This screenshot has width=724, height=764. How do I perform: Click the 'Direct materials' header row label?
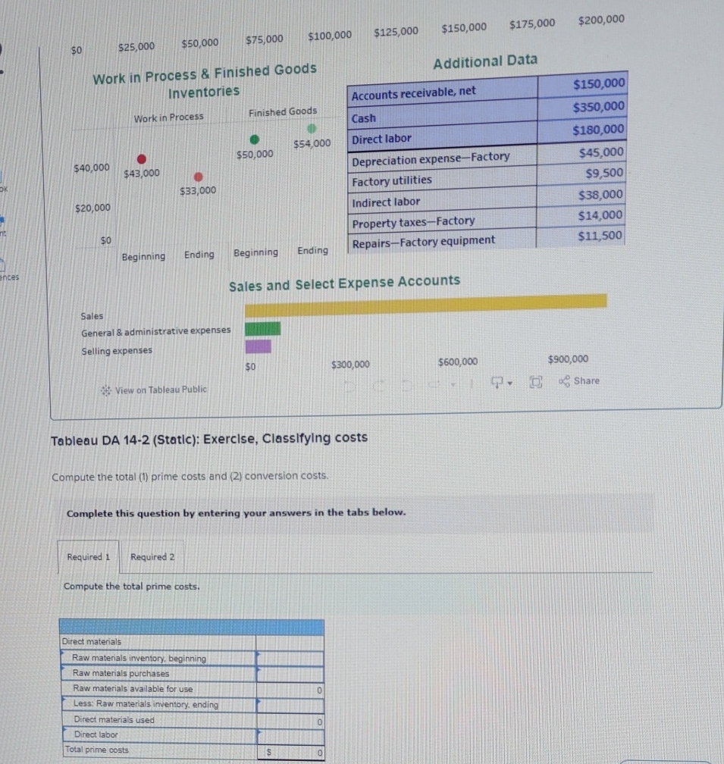(x=92, y=642)
